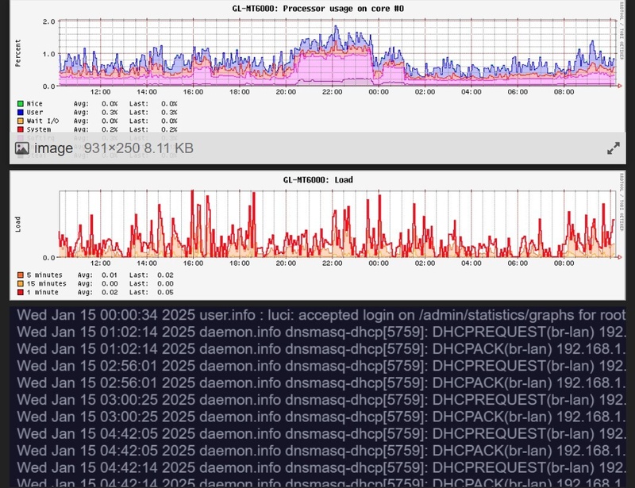Screen dimensions: 635x488
Task: Click the 'Nice' legend label
Action: [x=34, y=104]
